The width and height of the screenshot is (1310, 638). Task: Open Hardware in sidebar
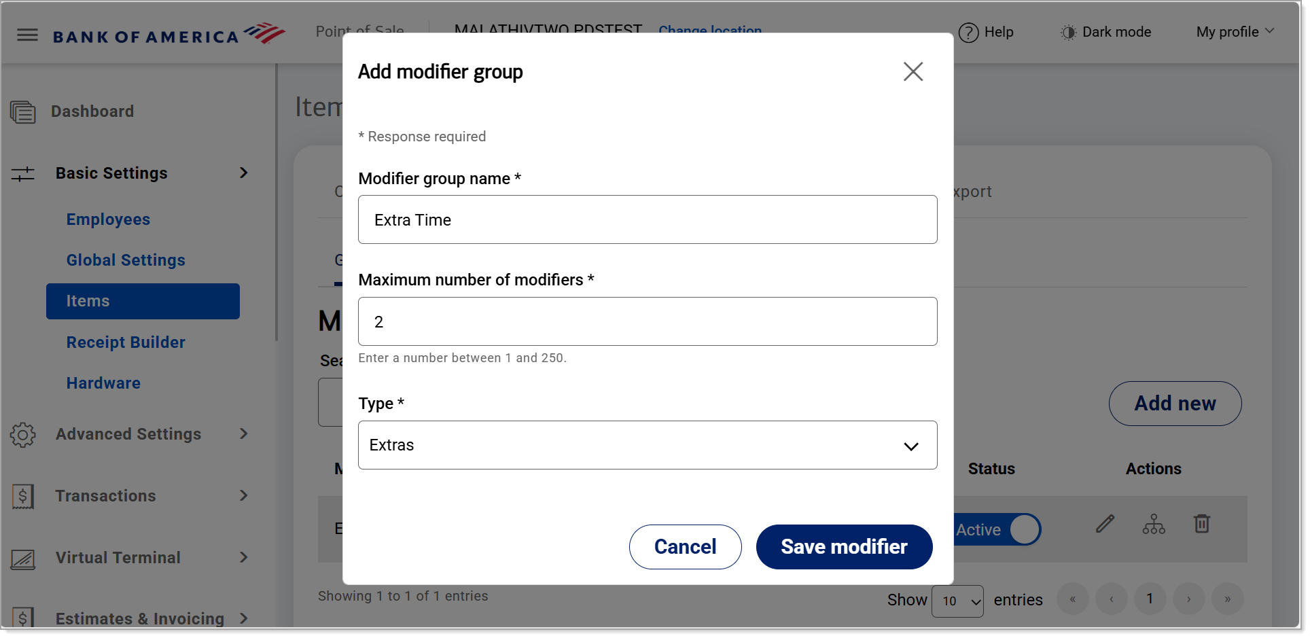pos(103,383)
